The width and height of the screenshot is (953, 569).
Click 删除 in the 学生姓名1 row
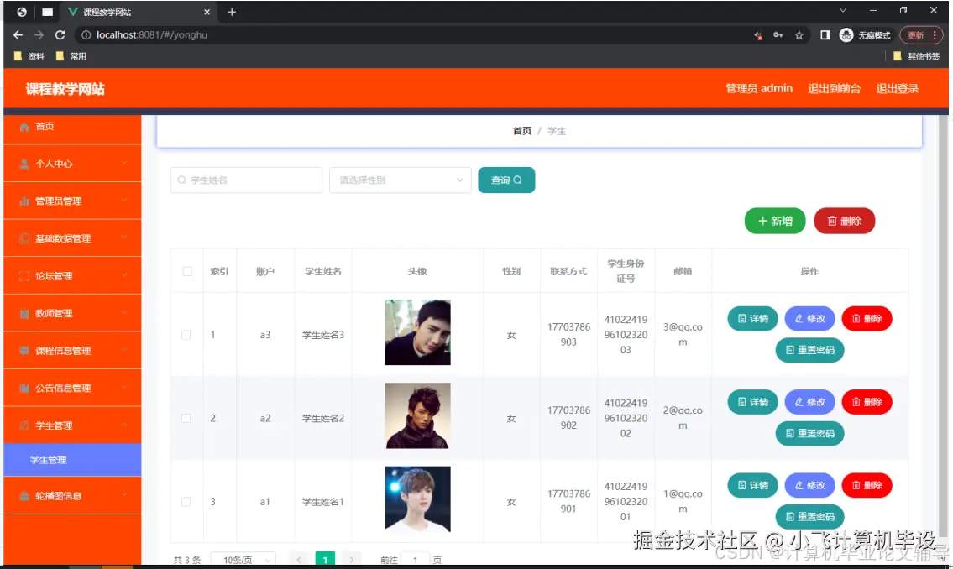click(x=867, y=485)
